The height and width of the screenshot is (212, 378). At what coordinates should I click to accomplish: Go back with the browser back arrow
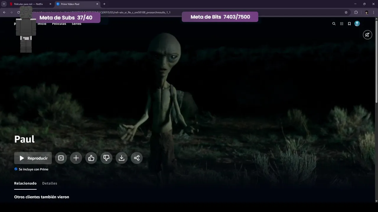pos(4,12)
